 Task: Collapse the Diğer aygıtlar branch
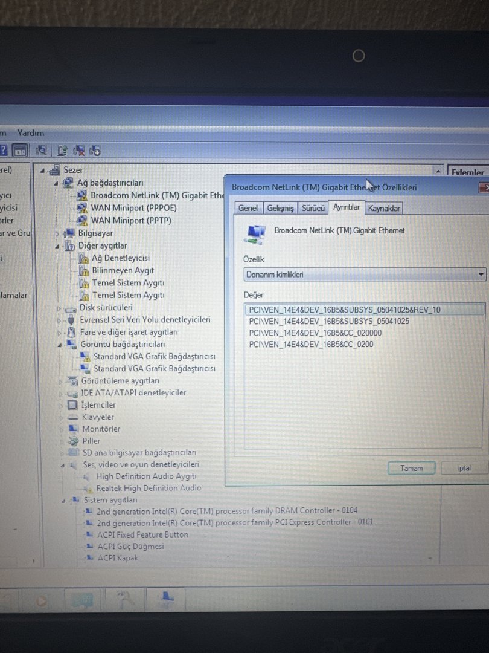[57, 247]
